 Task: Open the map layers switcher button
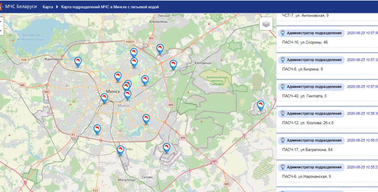[x=266, y=24]
